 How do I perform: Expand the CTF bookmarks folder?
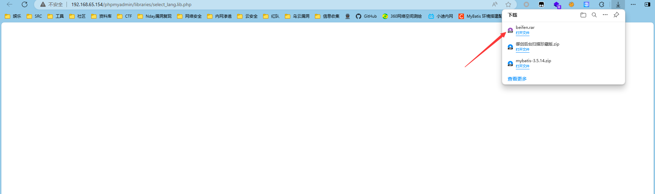click(125, 16)
